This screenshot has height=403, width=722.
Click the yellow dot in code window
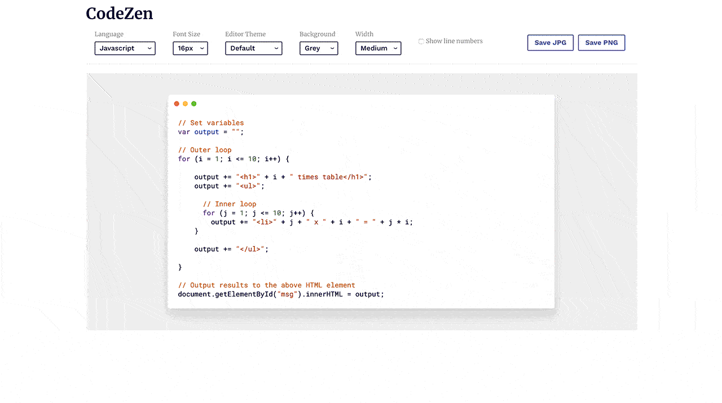coord(185,104)
